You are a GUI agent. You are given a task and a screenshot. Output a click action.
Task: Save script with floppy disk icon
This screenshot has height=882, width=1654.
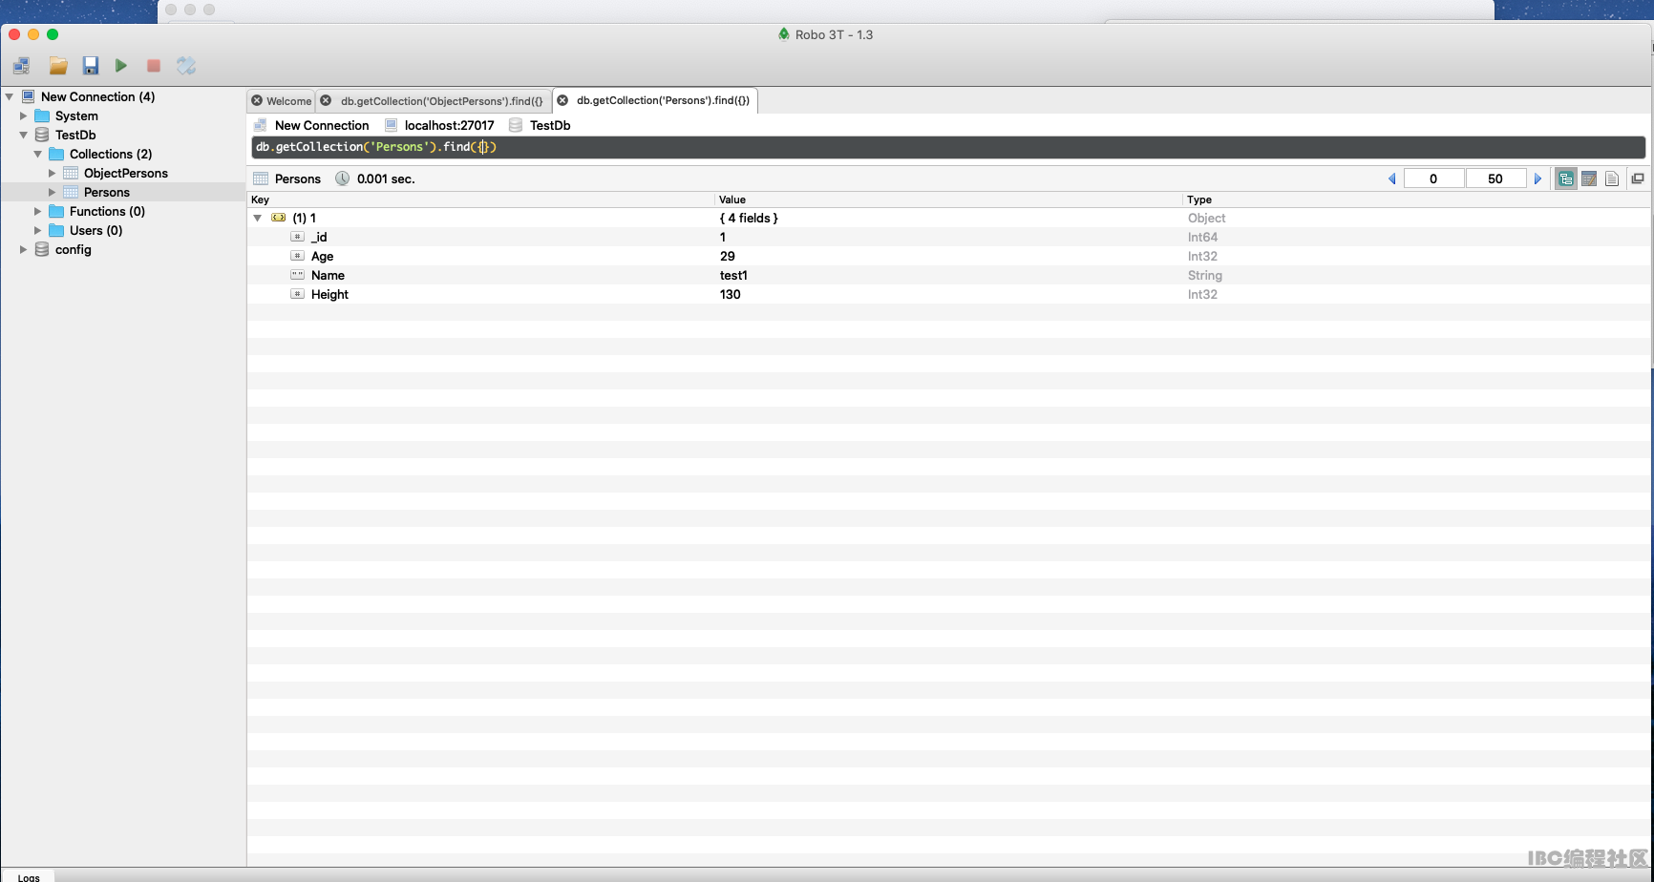(91, 66)
